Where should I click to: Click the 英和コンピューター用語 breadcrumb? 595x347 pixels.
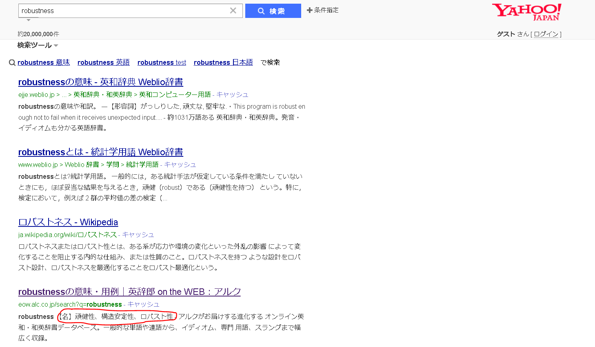175,94
